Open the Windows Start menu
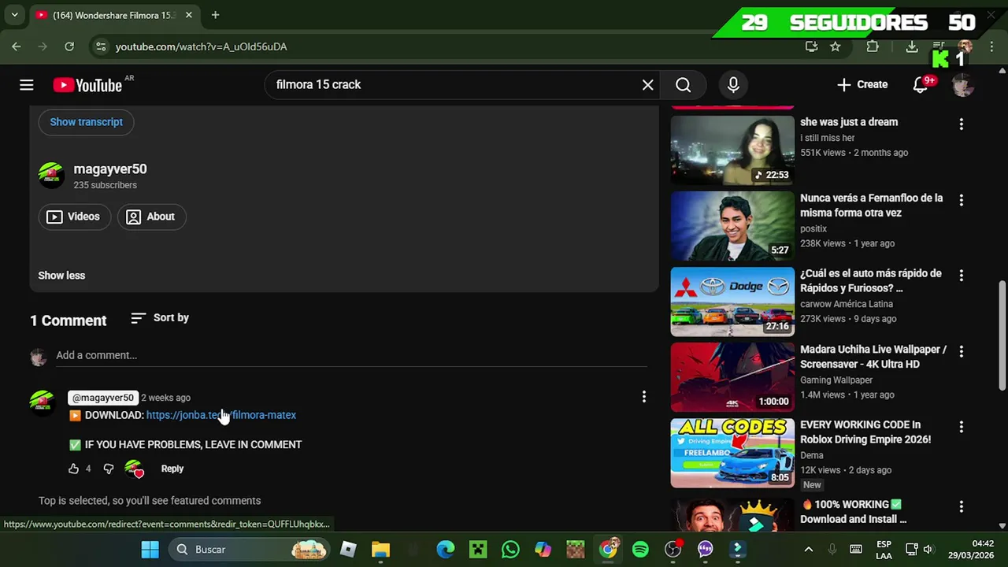Screen dimensions: 1008x567 tap(150, 549)
